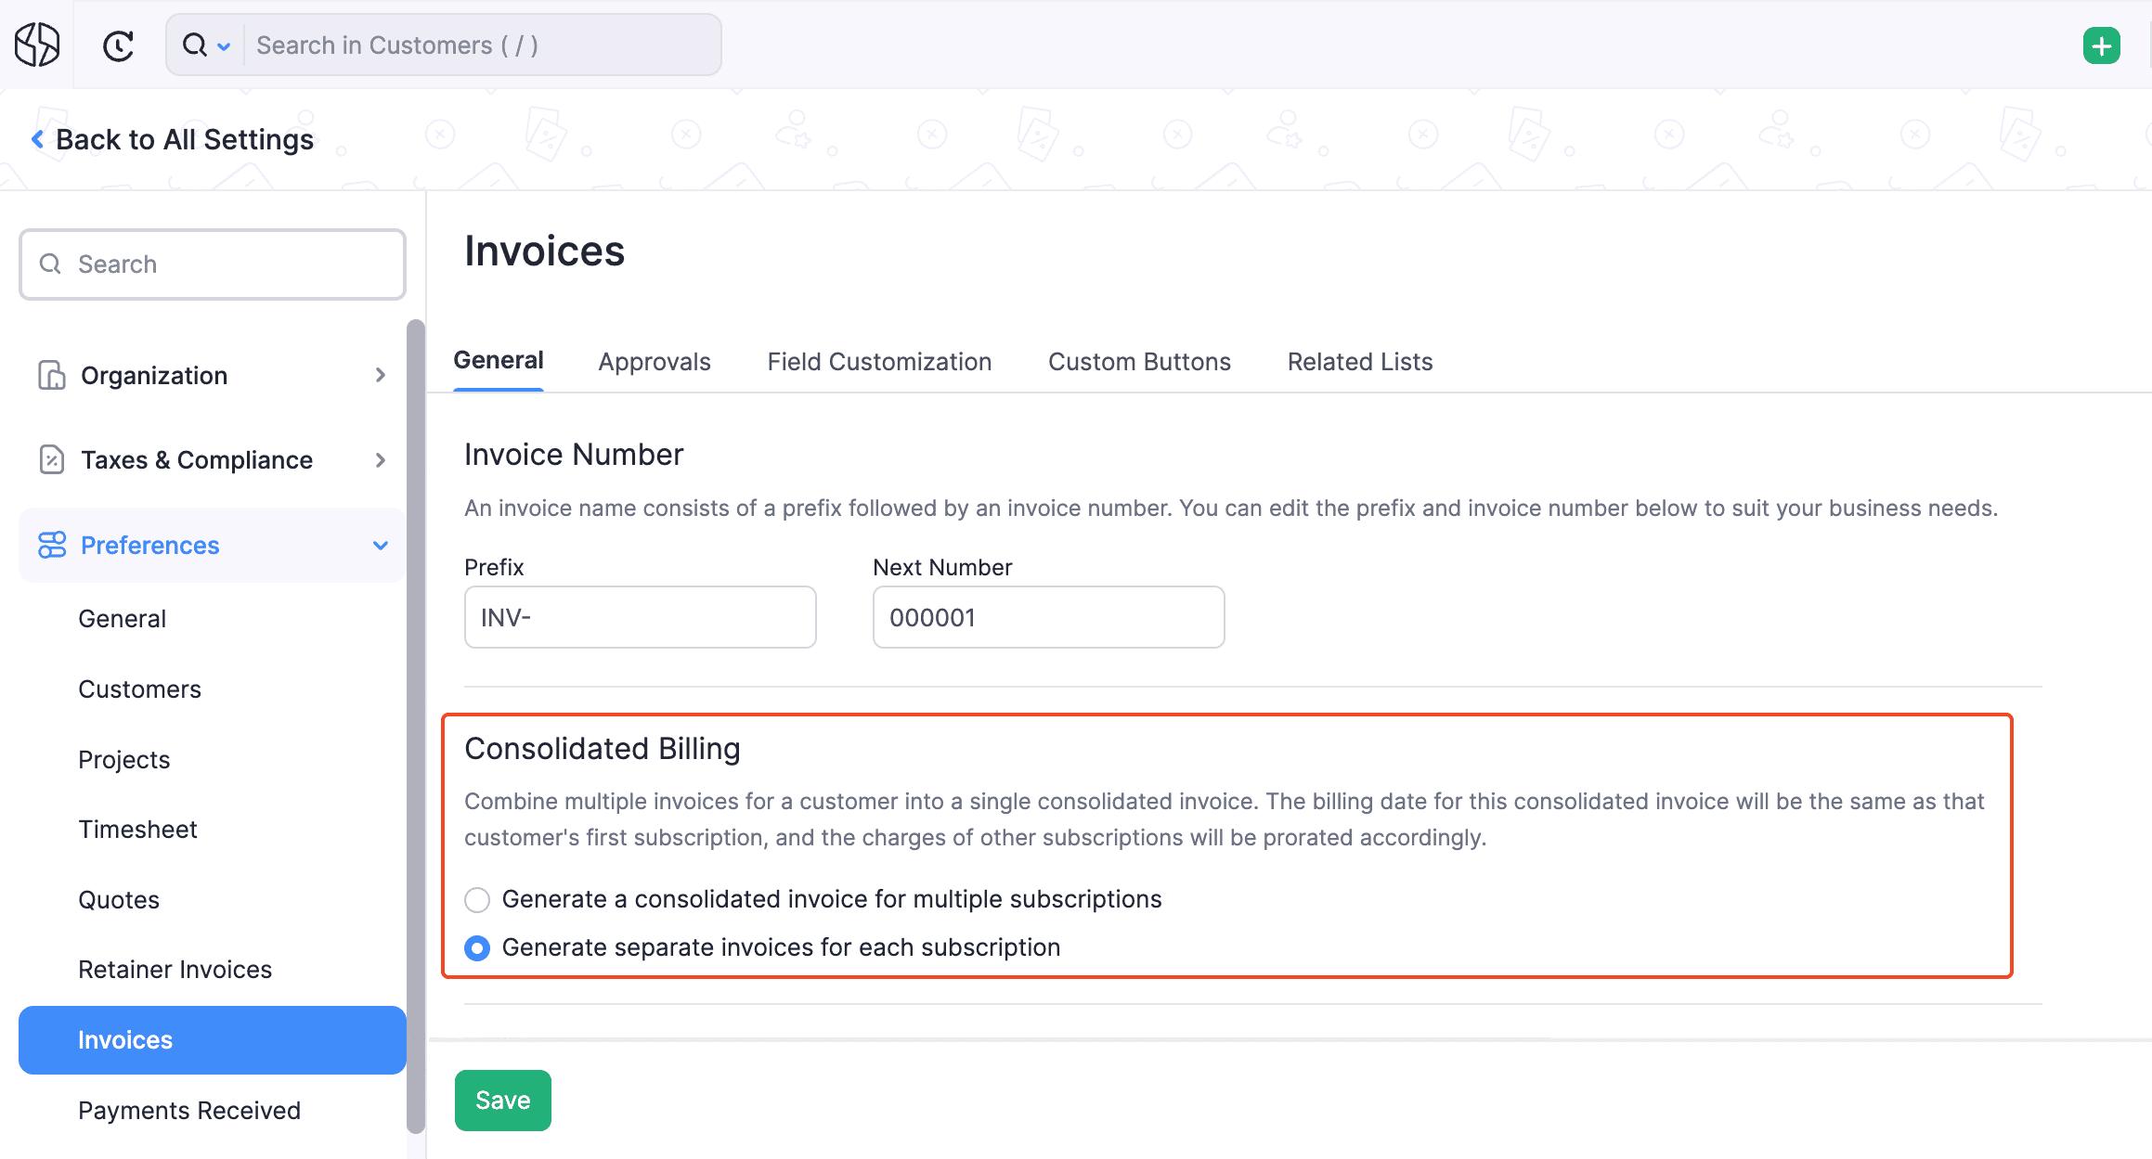The width and height of the screenshot is (2152, 1159).
Task: Focus the settings sidebar Search box
Action: click(213, 264)
